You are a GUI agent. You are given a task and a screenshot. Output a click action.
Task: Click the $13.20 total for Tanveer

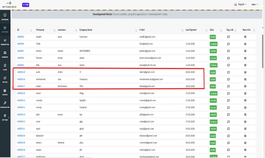pyautogui.click(x=213, y=58)
